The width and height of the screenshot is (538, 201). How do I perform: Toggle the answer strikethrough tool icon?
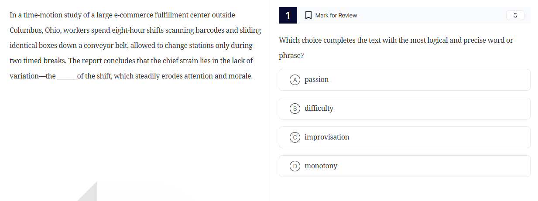click(x=515, y=15)
